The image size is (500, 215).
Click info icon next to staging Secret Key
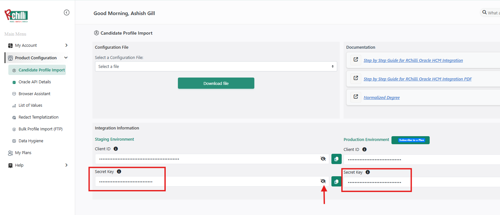[x=119, y=172]
